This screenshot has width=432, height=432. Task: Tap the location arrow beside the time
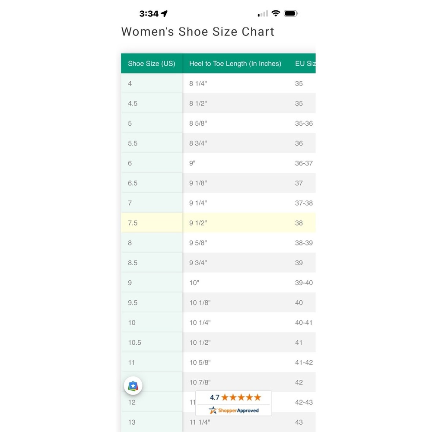164,13
